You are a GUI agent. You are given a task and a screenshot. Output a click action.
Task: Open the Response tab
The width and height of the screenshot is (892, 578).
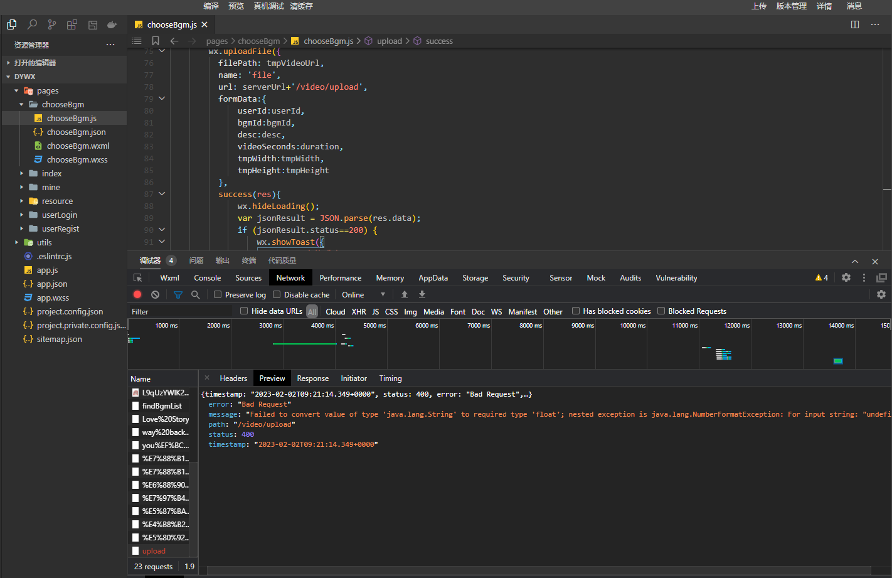point(312,378)
